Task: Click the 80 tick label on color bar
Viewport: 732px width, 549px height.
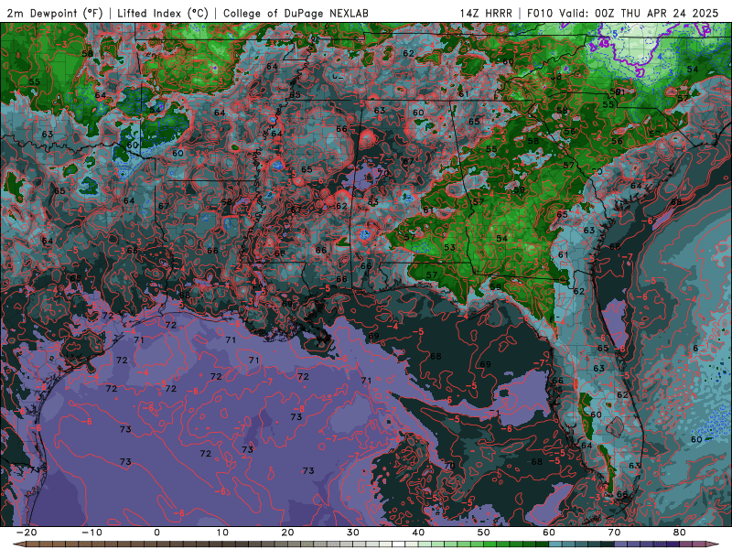Action: click(x=680, y=533)
